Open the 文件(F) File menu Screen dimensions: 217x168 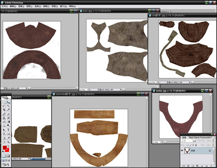5,6
